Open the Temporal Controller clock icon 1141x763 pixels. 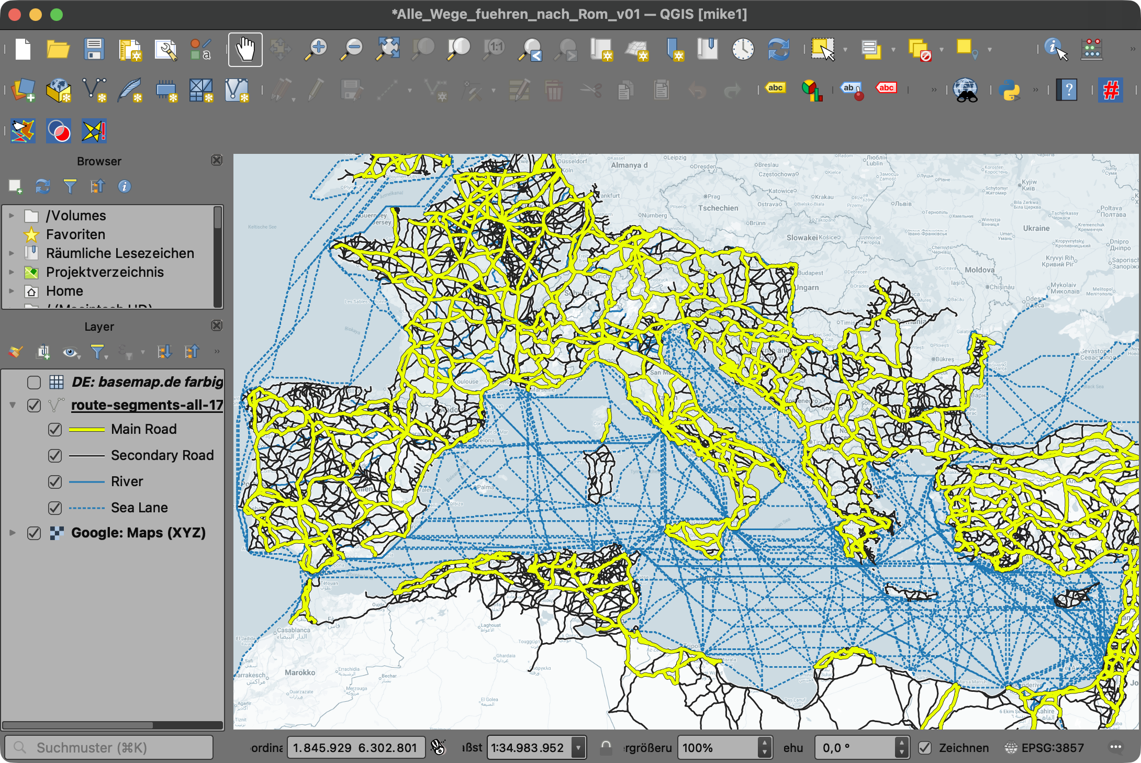743,50
